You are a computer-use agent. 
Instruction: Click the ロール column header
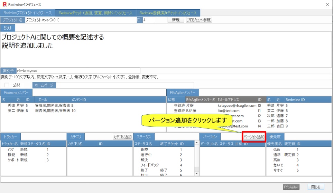click(43, 100)
